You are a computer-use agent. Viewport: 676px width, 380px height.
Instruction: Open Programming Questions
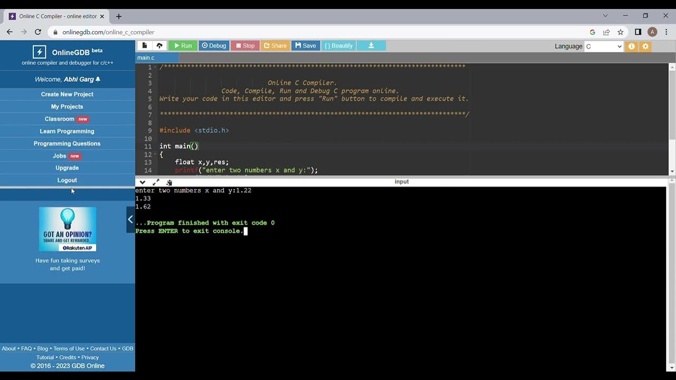67,144
